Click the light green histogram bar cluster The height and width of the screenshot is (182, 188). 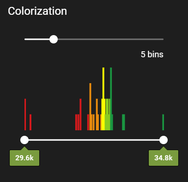[108, 115]
